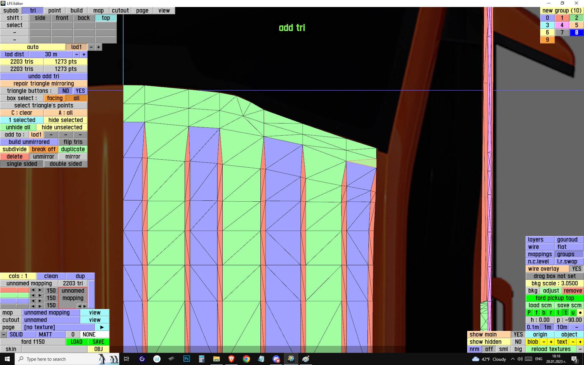
Task: Open Photoshop from the taskbar
Action: (x=186, y=359)
